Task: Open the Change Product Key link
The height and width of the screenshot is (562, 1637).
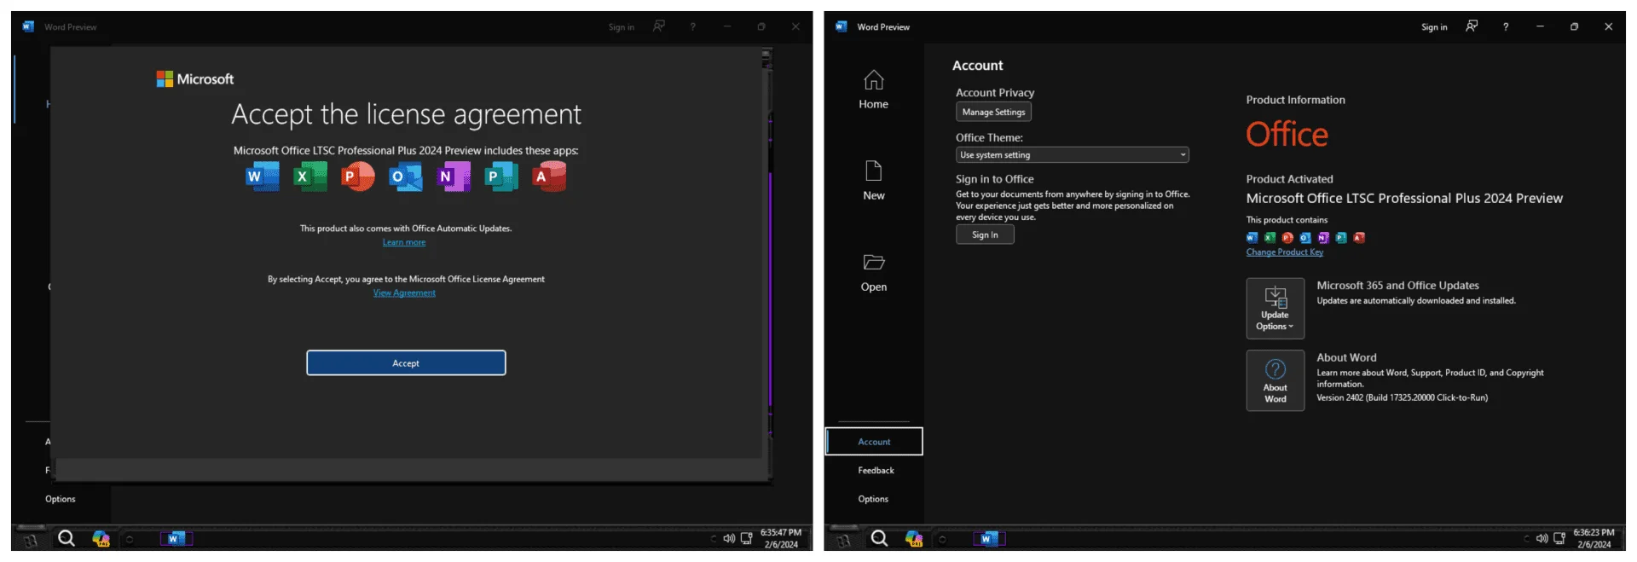Action: point(1284,252)
